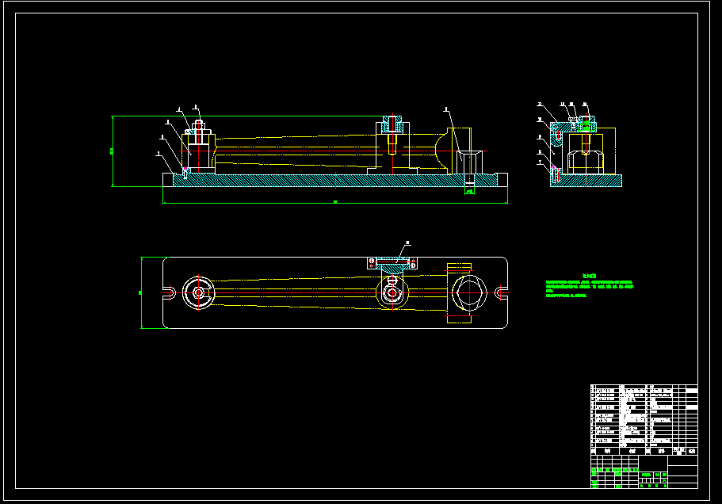Click the hatched base plate in front view

pos(334,181)
